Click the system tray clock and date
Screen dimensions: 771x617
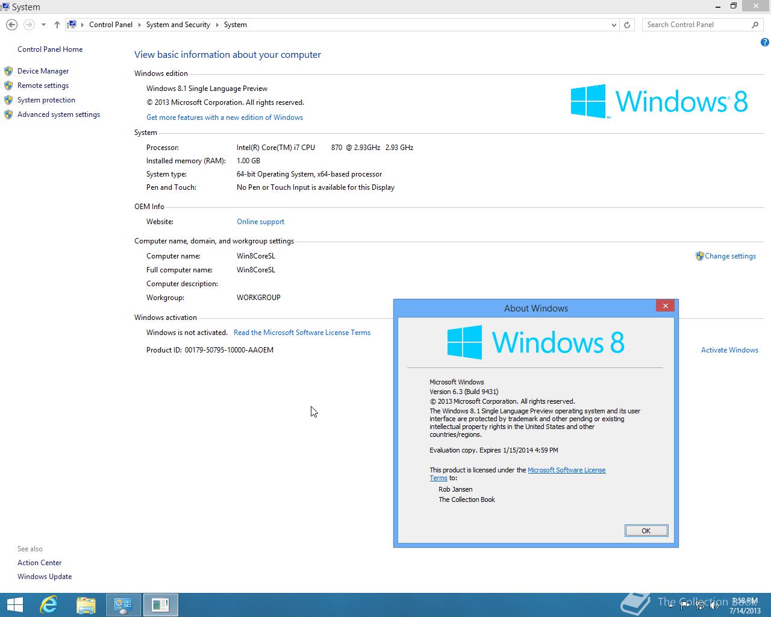[x=745, y=606]
